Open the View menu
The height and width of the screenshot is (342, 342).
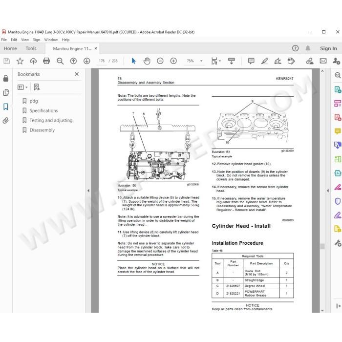(x=25, y=40)
